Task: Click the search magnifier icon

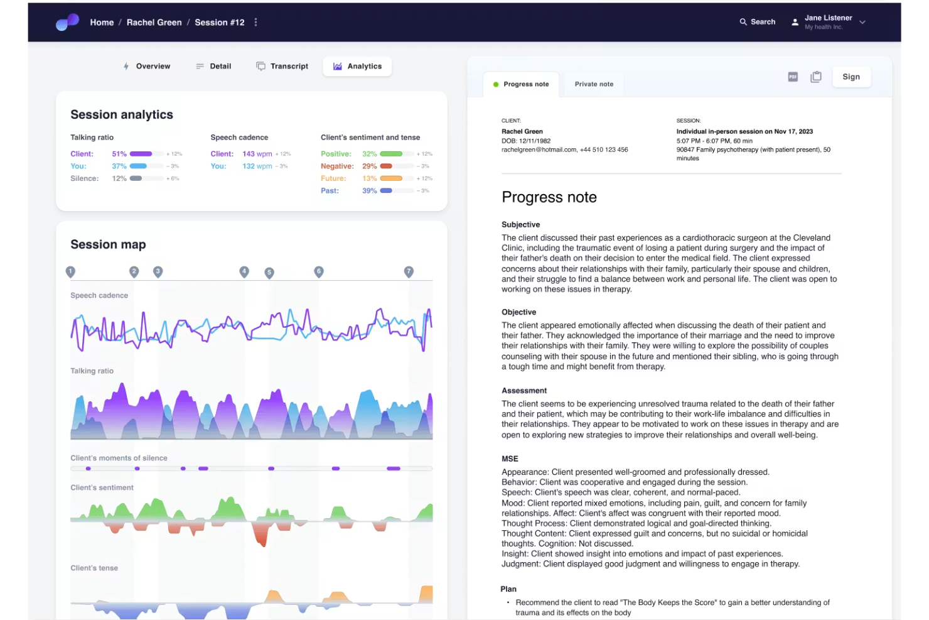Action: click(x=743, y=22)
